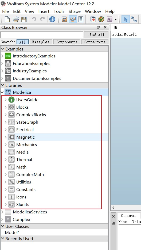Click the Utilities wrench icon
Screen dimensions: 141x250
coord(11,182)
